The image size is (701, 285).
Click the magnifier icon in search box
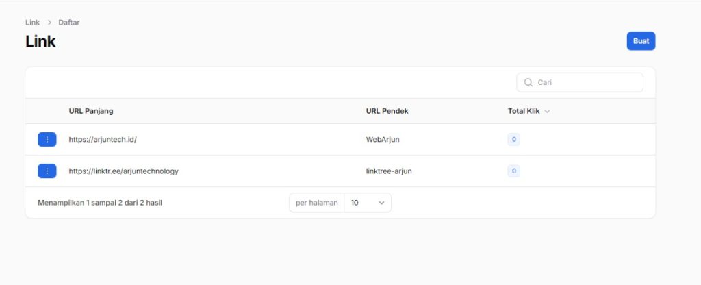[x=528, y=82]
